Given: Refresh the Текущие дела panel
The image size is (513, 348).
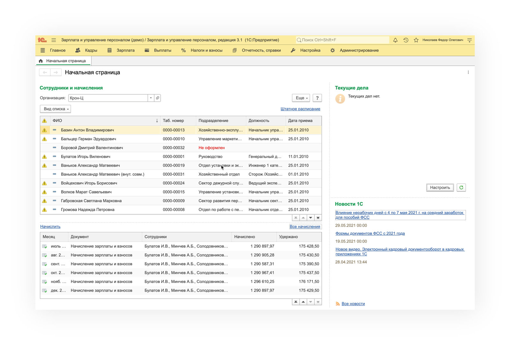Looking at the screenshot, I should tap(461, 188).
